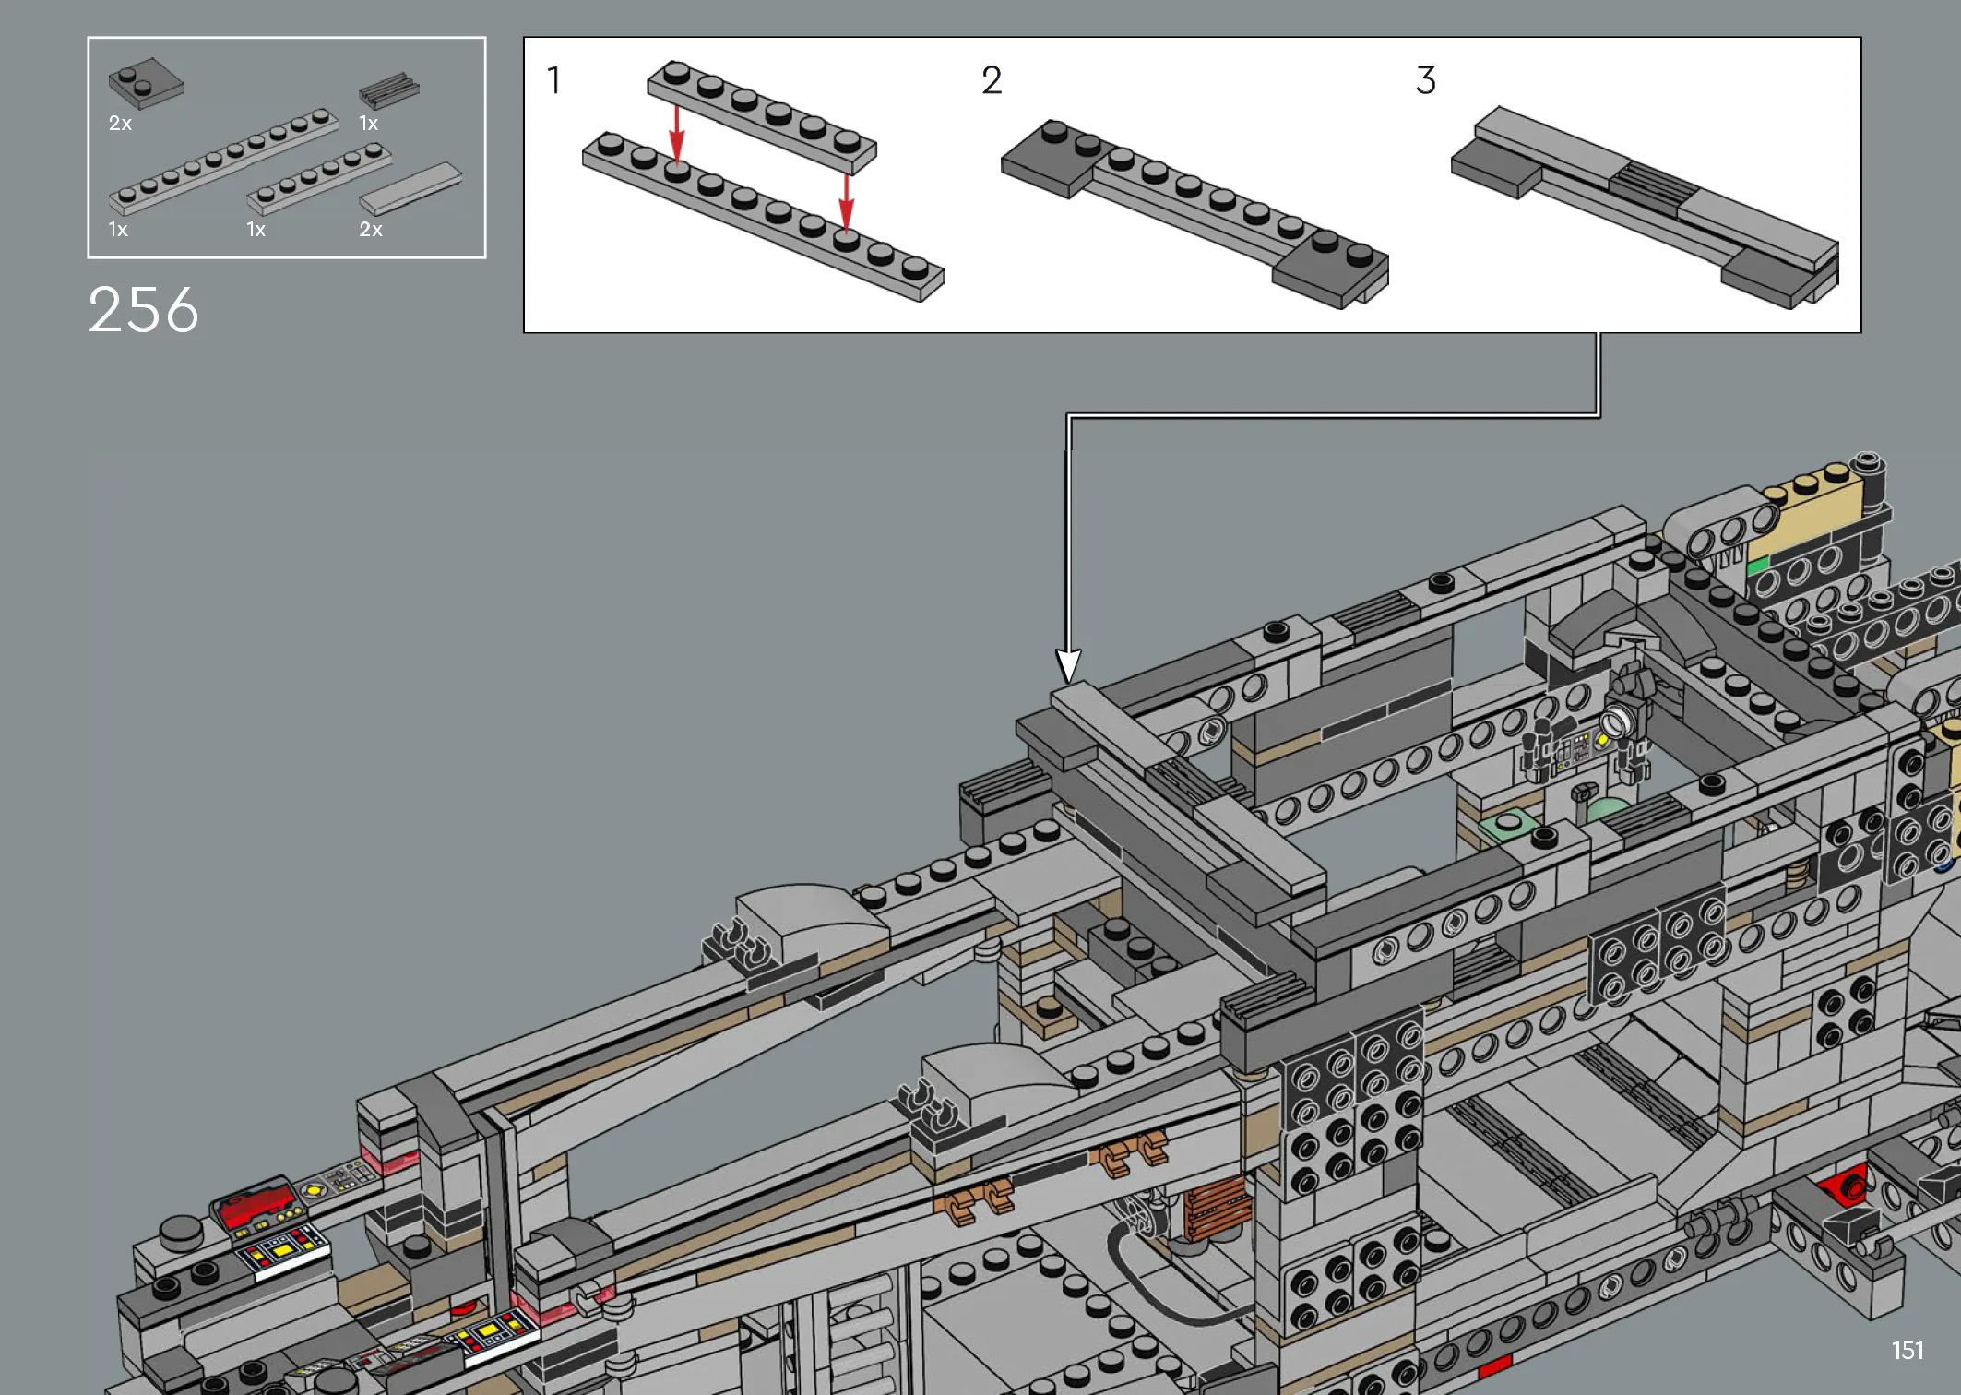
Task: Click the 1x quantity under the six-stud plate
Action: tap(256, 230)
